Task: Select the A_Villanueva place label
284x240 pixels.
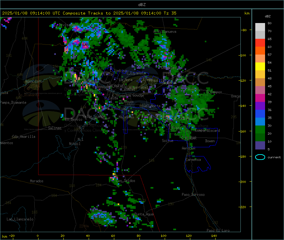Action: [x=165, y=32]
